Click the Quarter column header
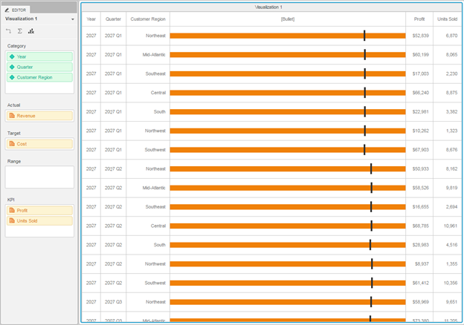This screenshot has height=325, width=464. (113, 19)
